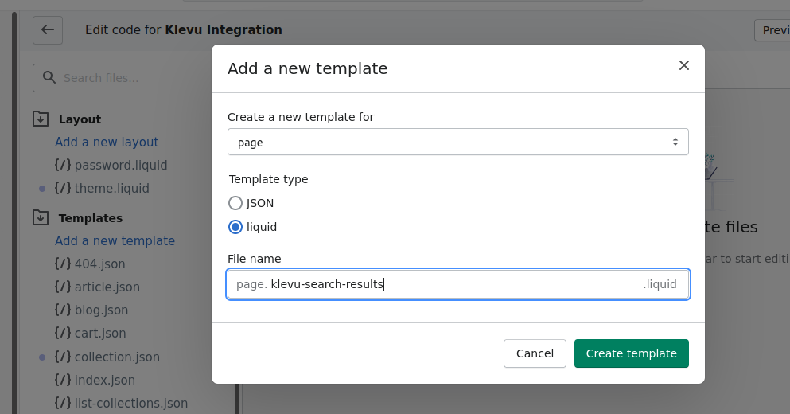This screenshot has width=790, height=414.
Task: Collapse the Templates section
Action: pos(90,218)
